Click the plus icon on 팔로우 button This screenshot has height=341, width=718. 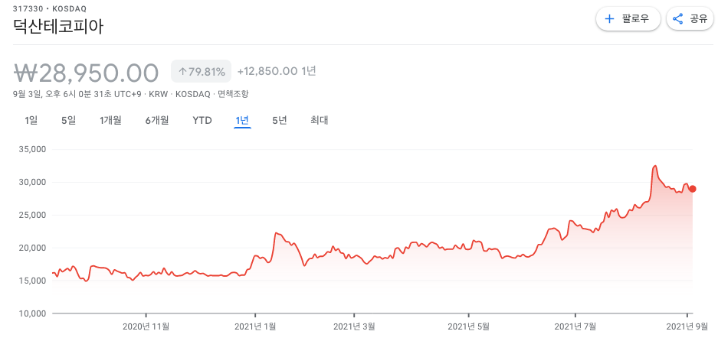[609, 19]
